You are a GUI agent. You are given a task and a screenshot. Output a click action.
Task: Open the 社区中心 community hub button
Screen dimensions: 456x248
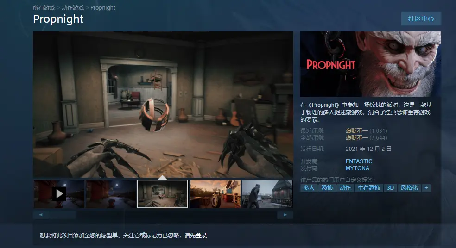tap(421, 19)
